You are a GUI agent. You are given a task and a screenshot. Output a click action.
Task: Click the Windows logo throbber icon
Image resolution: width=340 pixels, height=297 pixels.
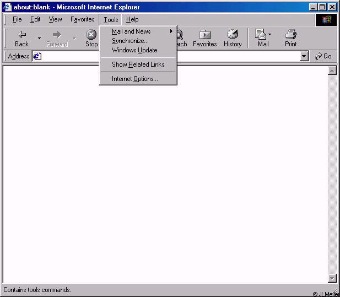coord(326,19)
